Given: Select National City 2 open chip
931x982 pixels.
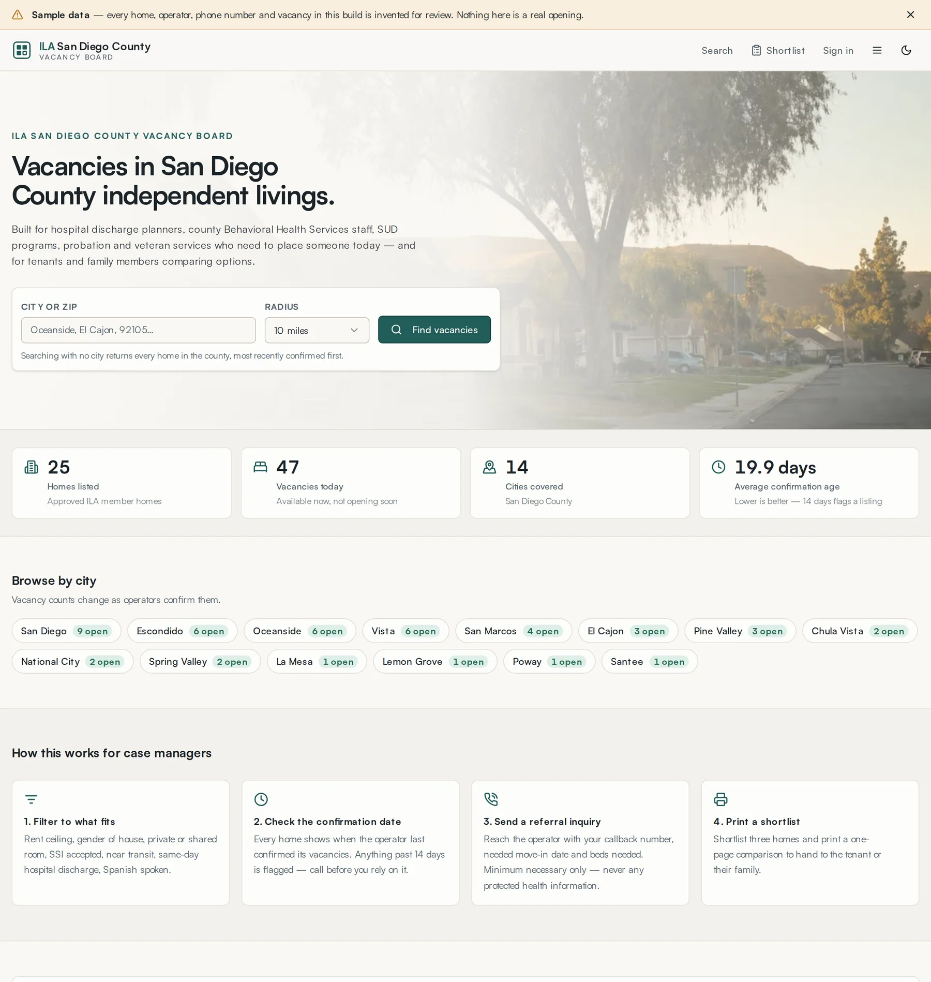Looking at the screenshot, I should click(x=72, y=661).
